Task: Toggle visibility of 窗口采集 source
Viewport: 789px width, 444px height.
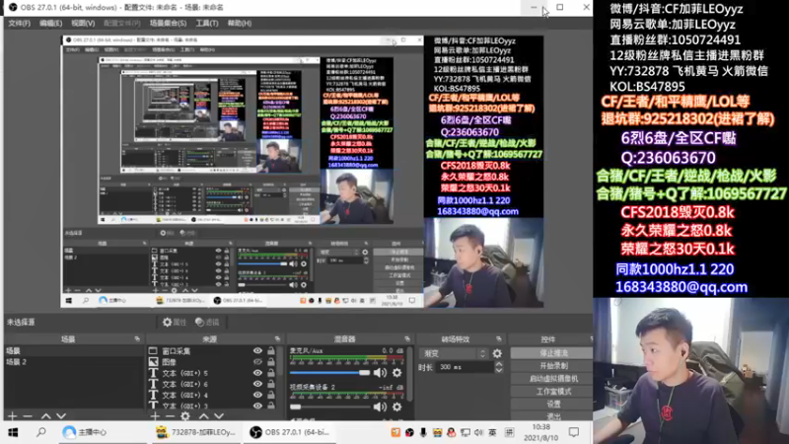Action: (257, 351)
